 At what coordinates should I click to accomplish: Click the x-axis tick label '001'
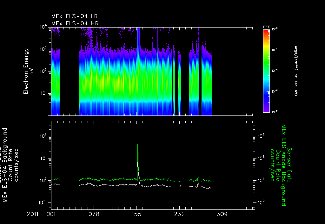[51, 214]
